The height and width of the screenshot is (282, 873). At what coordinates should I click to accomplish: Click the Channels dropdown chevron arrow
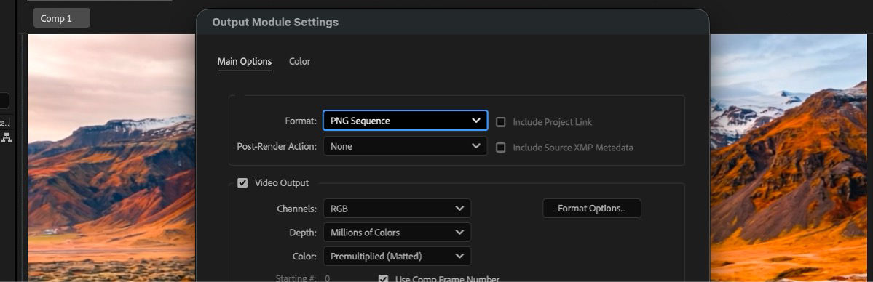coord(459,208)
